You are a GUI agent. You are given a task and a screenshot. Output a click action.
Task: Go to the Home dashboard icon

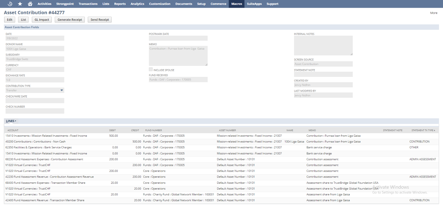pyautogui.click(x=30, y=4)
